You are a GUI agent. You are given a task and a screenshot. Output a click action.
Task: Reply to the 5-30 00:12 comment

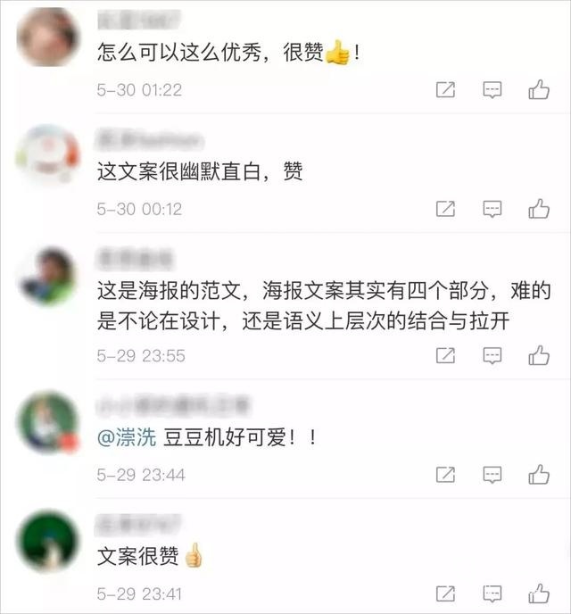[492, 209]
